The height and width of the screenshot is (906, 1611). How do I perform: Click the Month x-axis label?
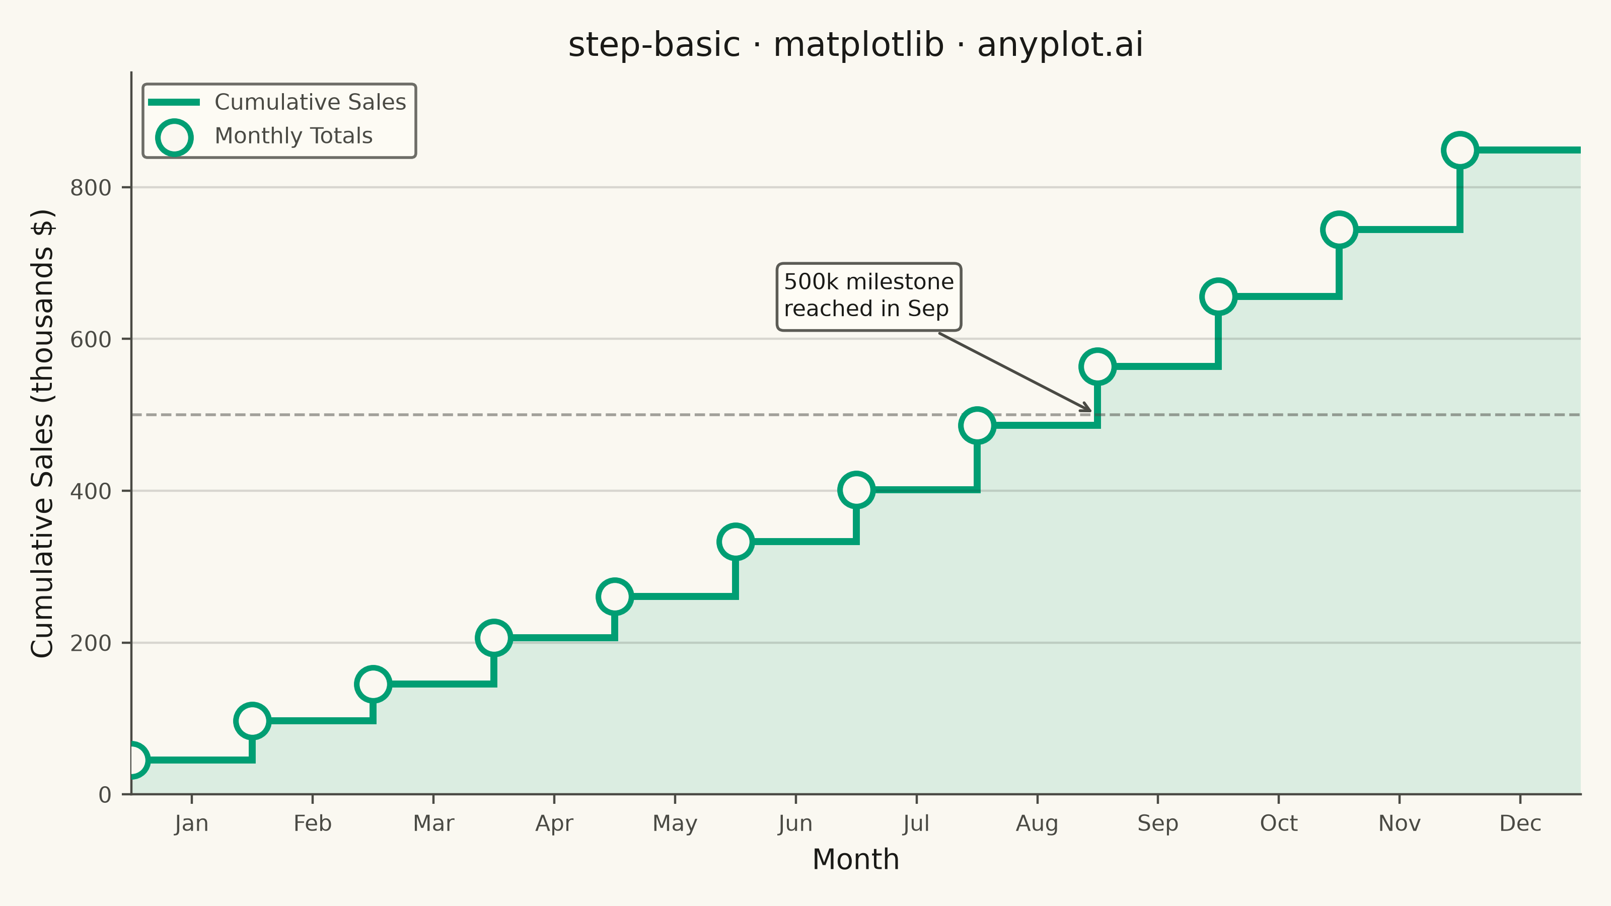855,860
